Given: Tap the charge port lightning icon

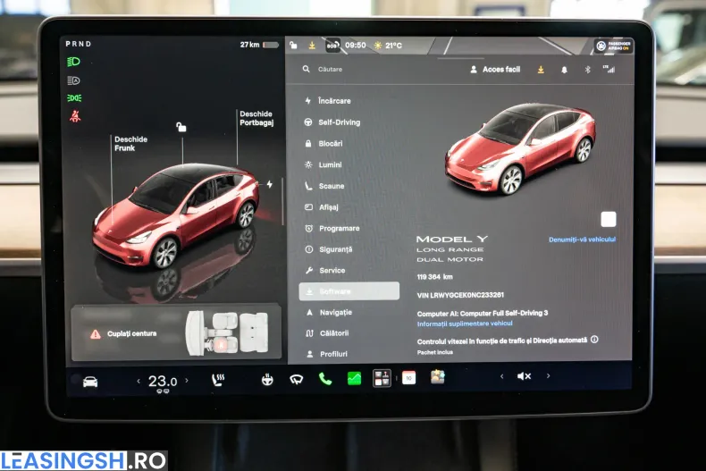Looking at the screenshot, I should (269, 184).
